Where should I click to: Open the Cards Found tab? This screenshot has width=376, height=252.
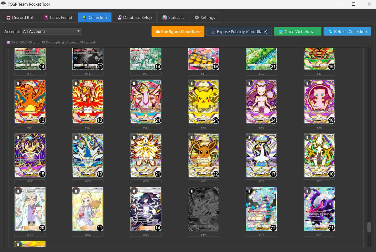(58, 18)
